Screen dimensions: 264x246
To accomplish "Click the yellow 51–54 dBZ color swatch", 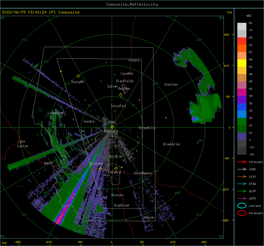I will tap(242, 63).
